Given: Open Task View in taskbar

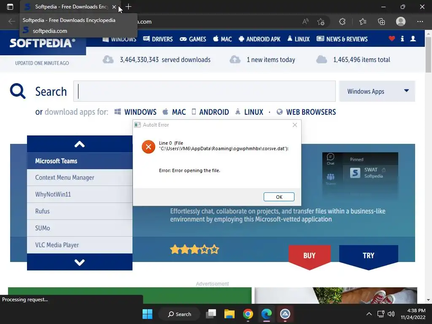Looking at the screenshot, I should (x=211, y=314).
